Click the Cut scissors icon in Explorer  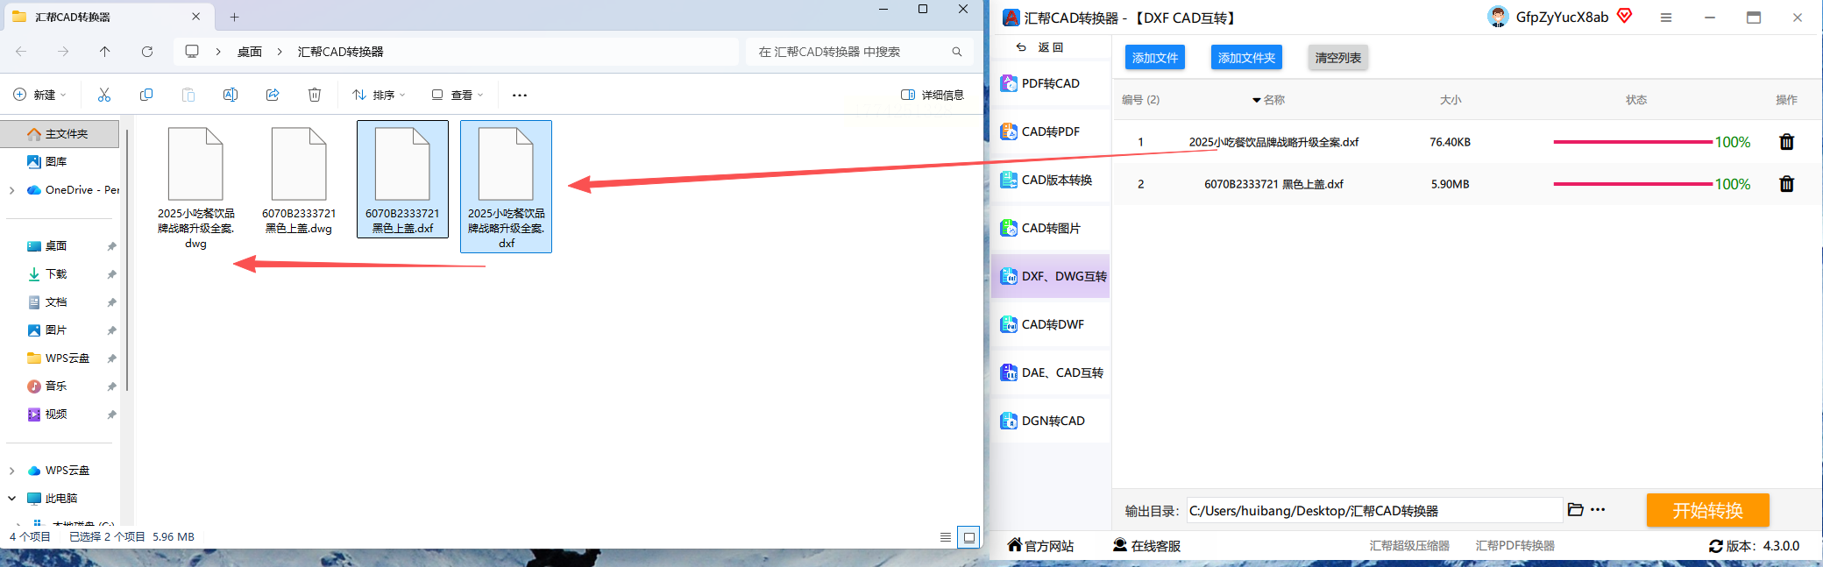coord(104,95)
